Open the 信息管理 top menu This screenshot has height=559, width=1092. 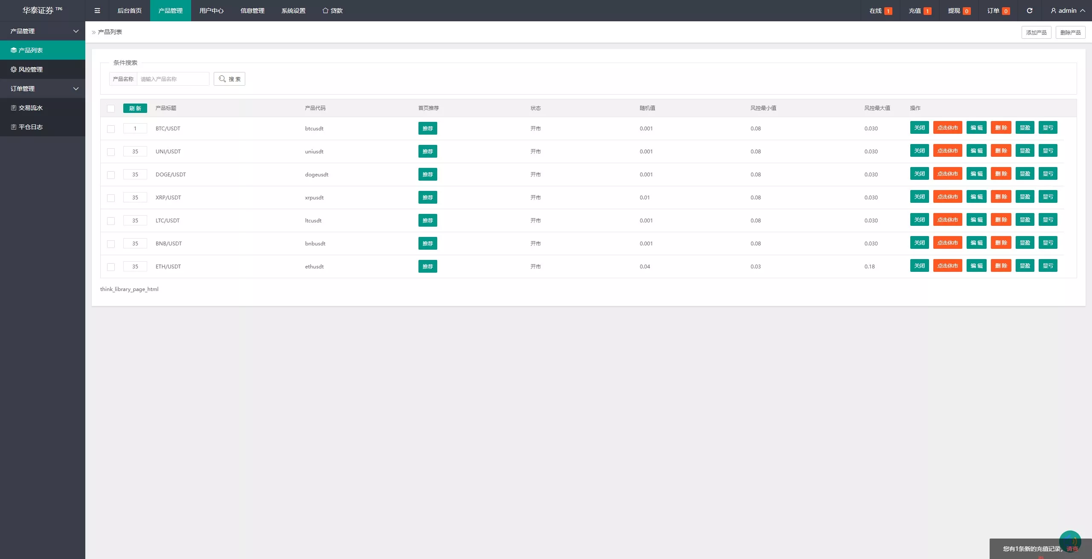[253, 11]
